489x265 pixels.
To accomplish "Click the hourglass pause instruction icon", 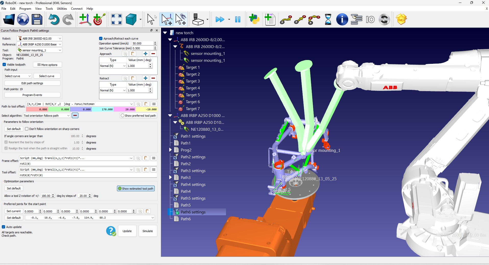I will [328, 19].
